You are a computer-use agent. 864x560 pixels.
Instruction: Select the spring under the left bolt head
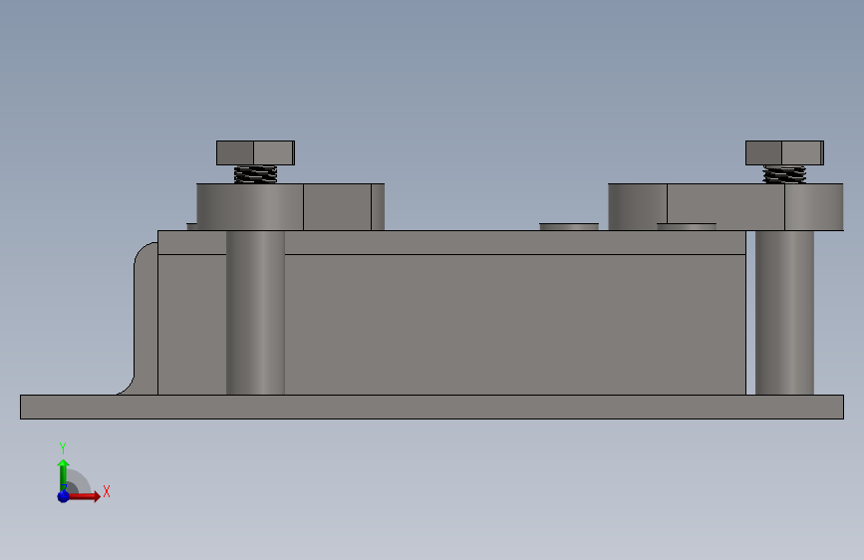256,174
